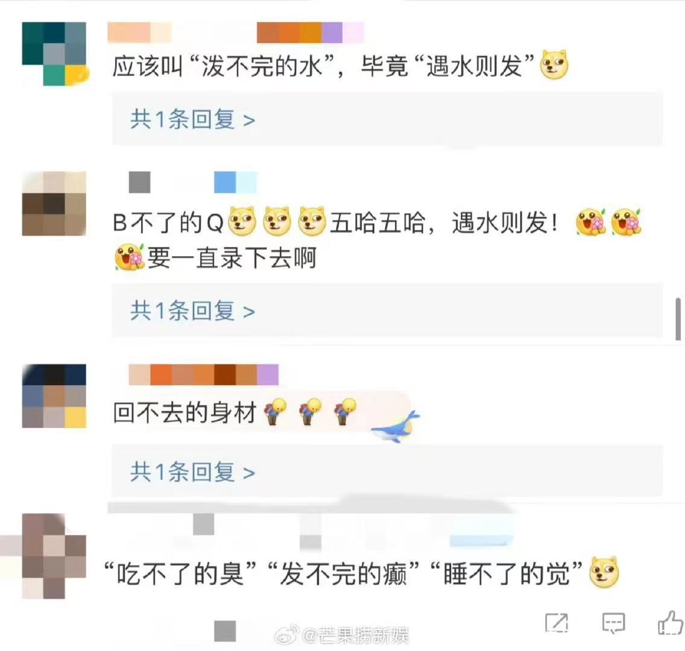Click the Weibo logo in the watermark
Viewport: 685px width, 651px height.
pyautogui.click(x=287, y=635)
